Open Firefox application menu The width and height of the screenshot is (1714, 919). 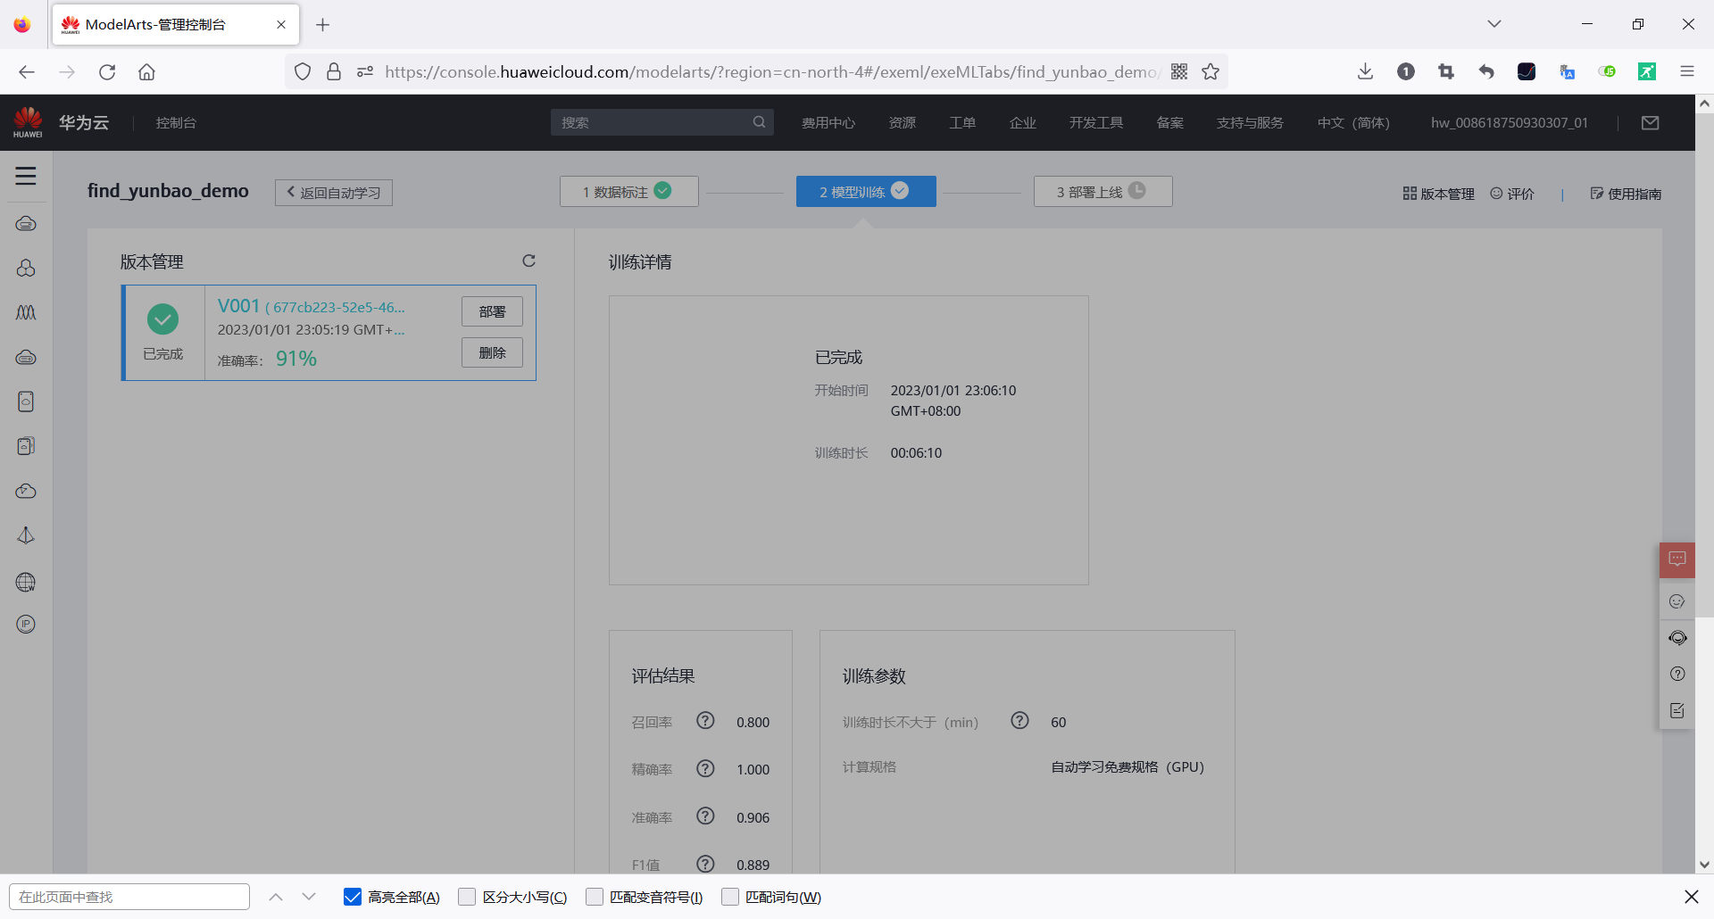[1687, 71]
